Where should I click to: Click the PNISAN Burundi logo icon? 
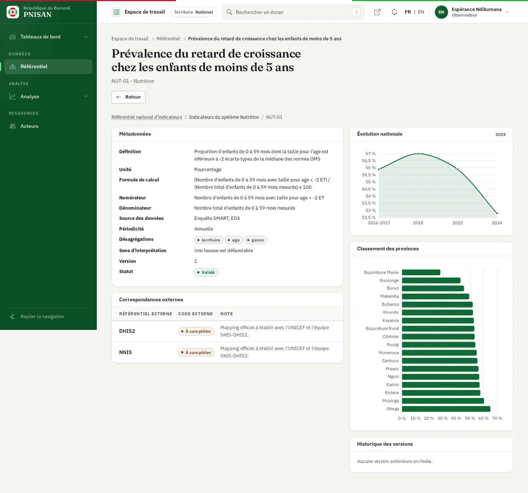[13, 12]
